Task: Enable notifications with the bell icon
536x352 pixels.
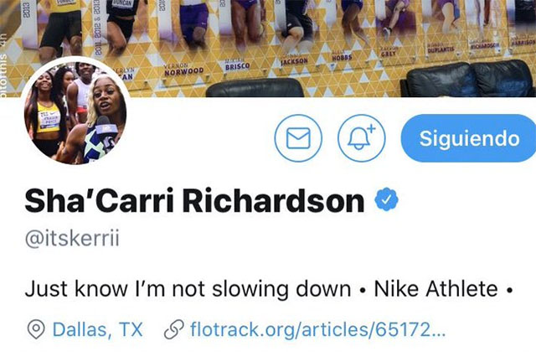Action: click(x=362, y=137)
